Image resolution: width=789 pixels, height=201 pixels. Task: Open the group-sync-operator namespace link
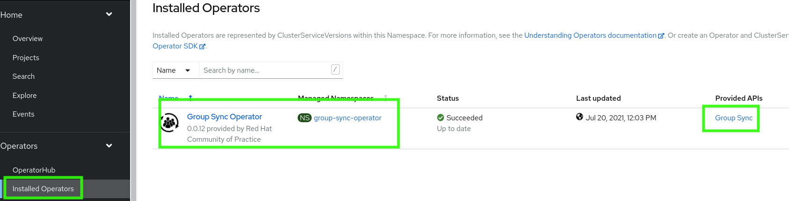click(x=348, y=118)
